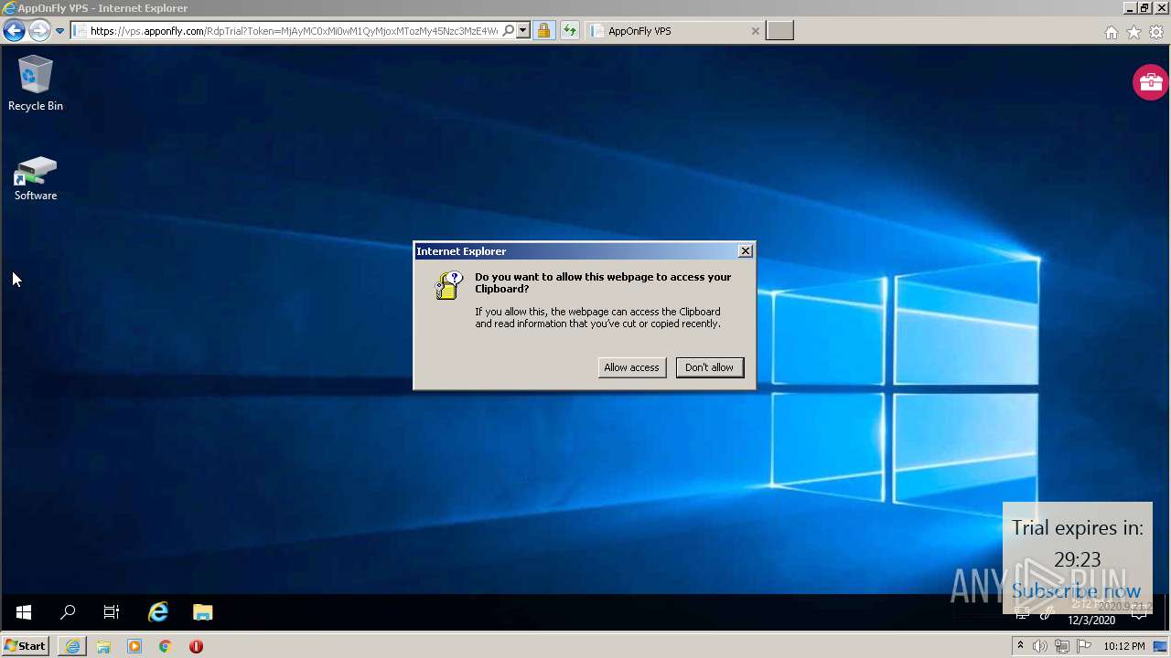This screenshot has height=658, width=1171.
Task: Open File Explorer on remote taskbar
Action: click(203, 612)
